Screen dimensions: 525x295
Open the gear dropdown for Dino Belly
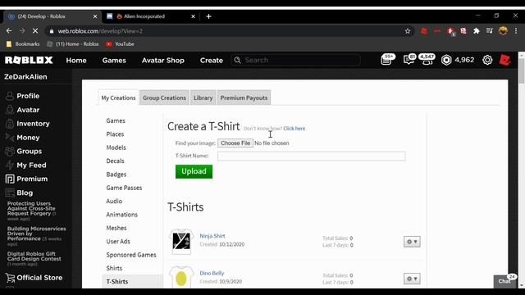(x=412, y=279)
